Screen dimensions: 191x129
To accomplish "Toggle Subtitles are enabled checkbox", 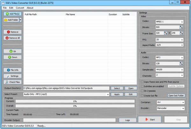I will (142, 86).
